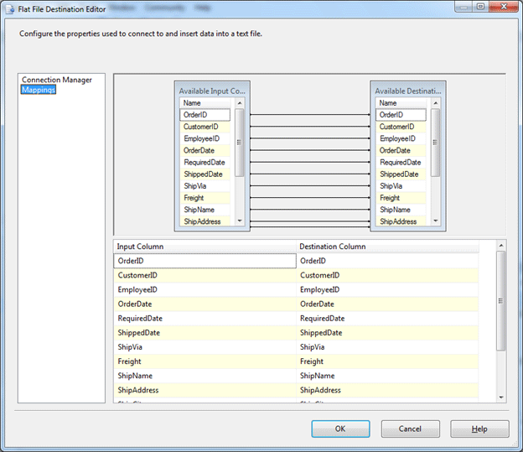Click OrderID cell under Destination Column

387,261
